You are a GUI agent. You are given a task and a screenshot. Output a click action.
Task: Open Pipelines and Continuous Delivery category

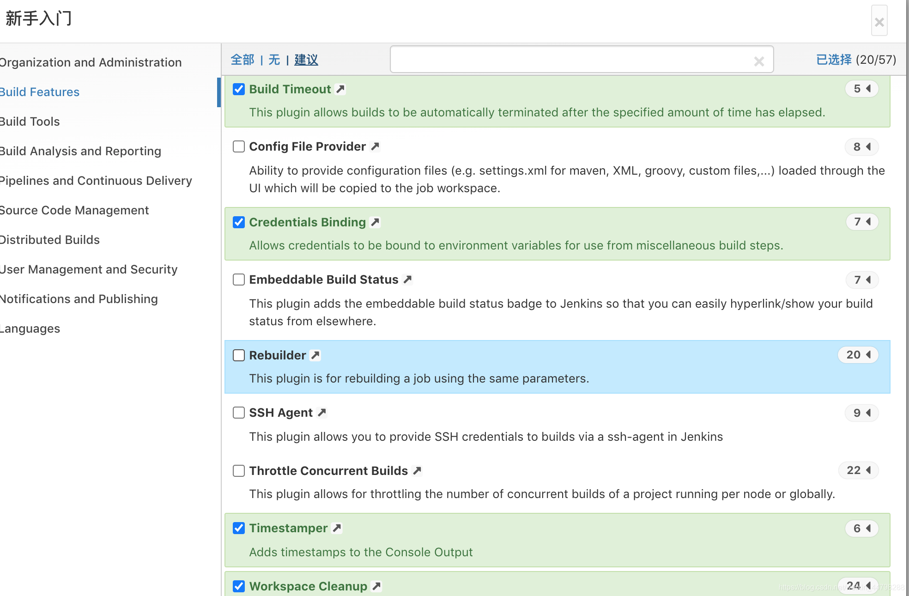coord(96,181)
